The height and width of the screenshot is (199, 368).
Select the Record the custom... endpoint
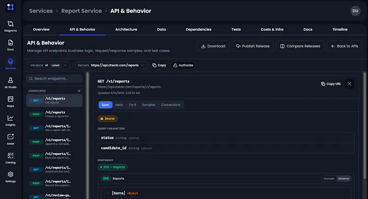tap(54, 183)
